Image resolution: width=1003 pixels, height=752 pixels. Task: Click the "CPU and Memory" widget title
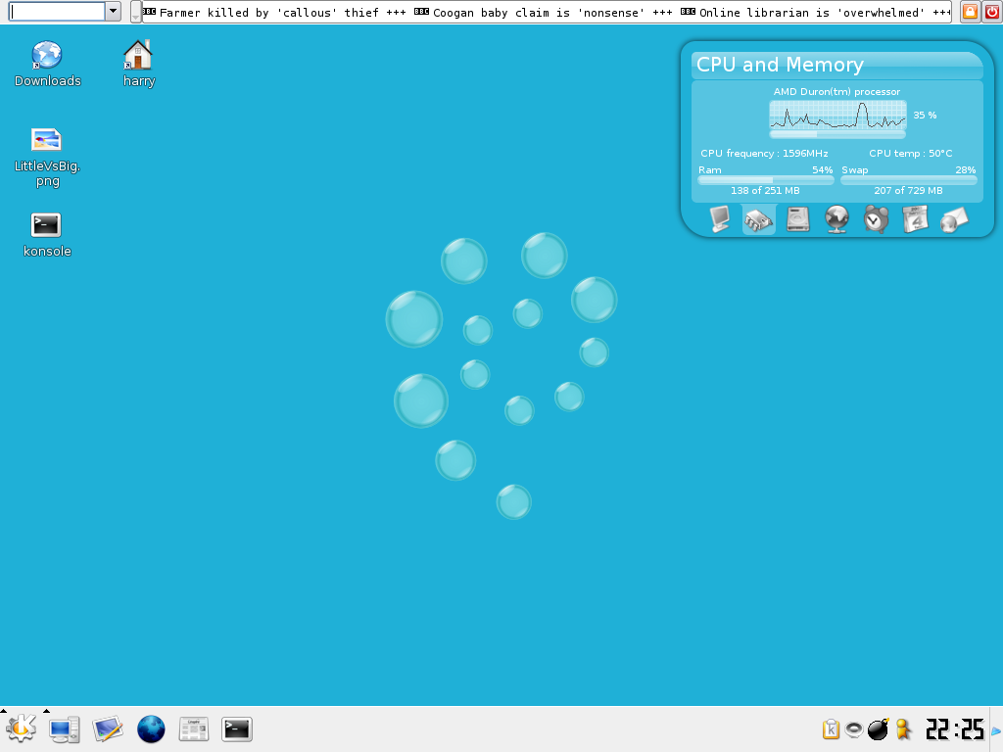(780, 65)
